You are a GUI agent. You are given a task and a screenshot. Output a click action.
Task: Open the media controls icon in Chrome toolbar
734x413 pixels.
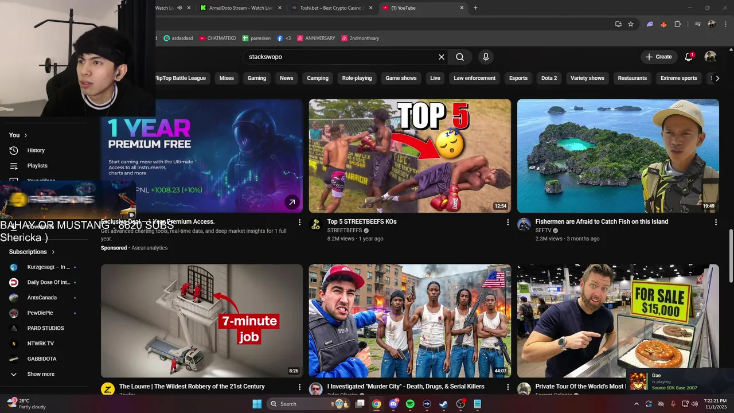pos(698,24)
